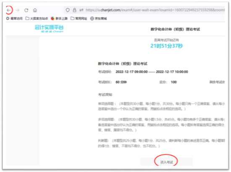Open the 京东商城 bookmark
231x172 pixels.
(98, 19)
